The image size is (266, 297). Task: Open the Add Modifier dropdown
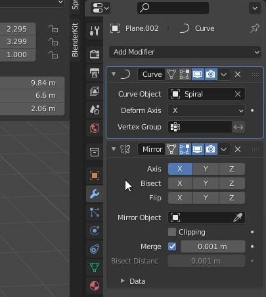click(x=185, y=52)
